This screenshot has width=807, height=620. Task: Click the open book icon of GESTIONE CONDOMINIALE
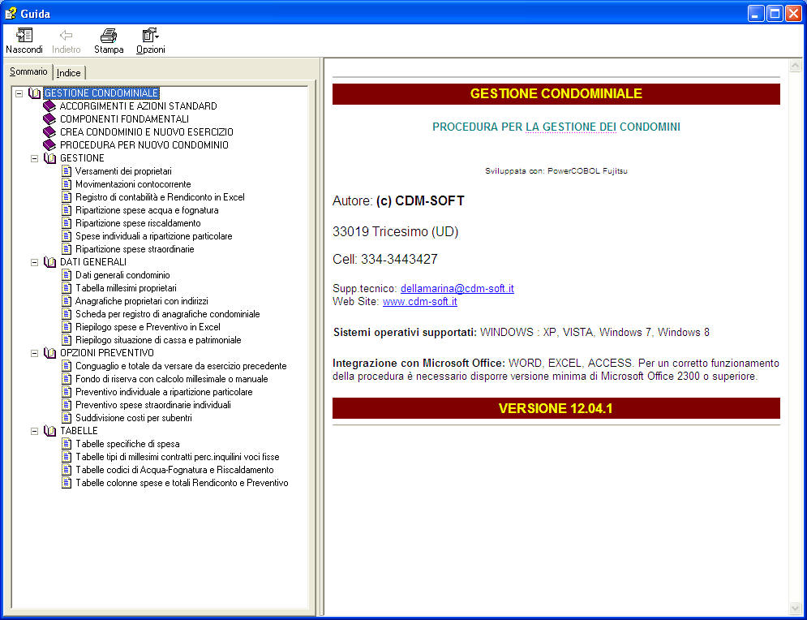pos(35,93)
